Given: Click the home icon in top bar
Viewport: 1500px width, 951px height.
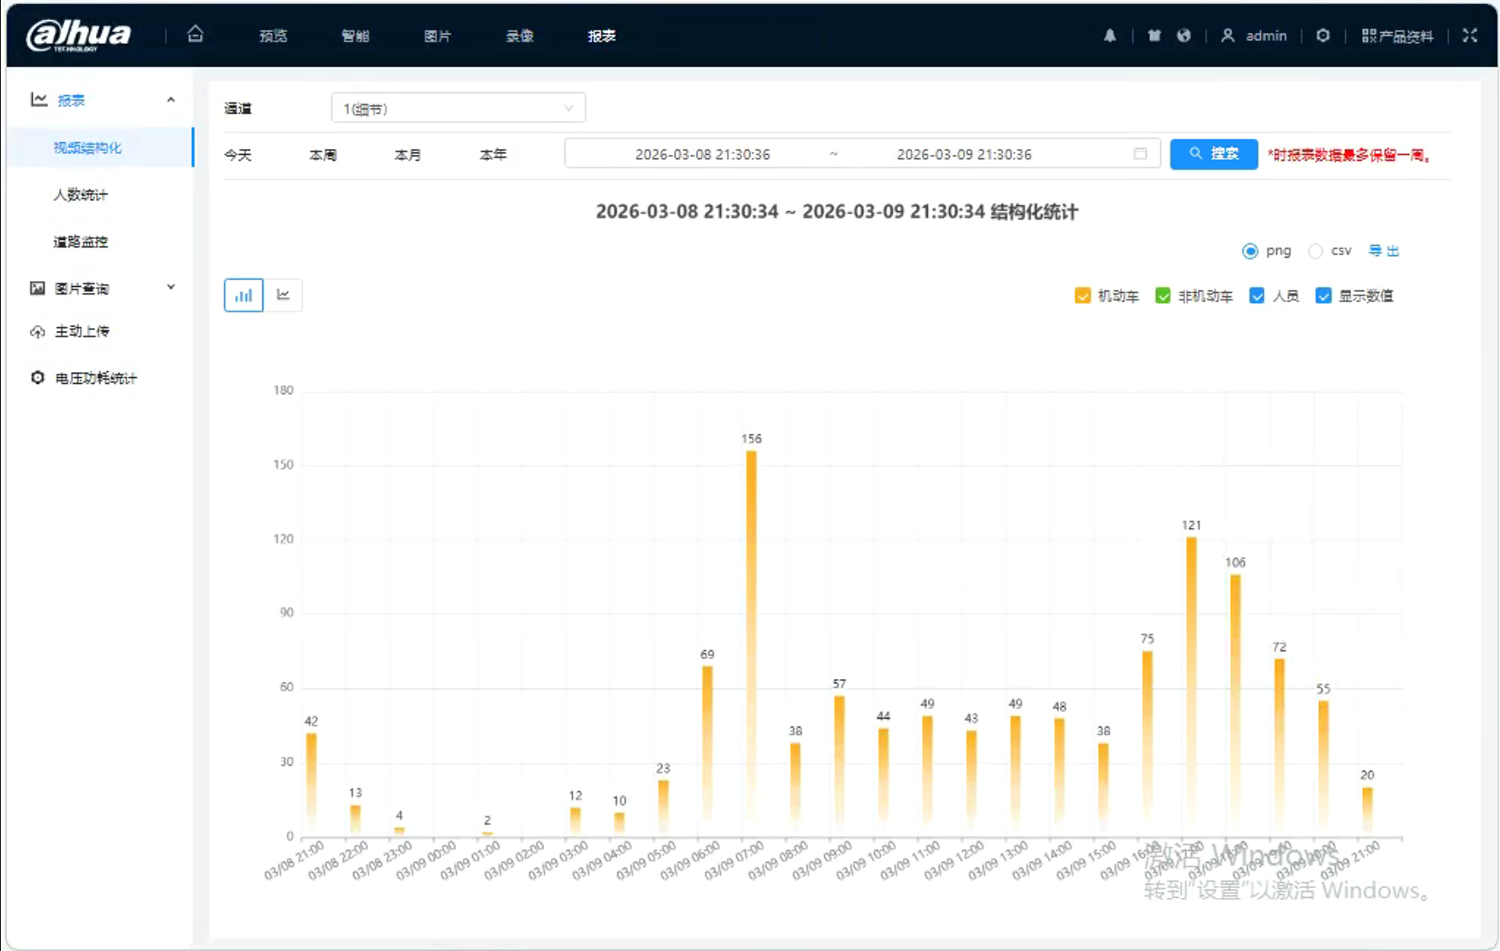Looking at the screenshot, I should pos(195,35).
